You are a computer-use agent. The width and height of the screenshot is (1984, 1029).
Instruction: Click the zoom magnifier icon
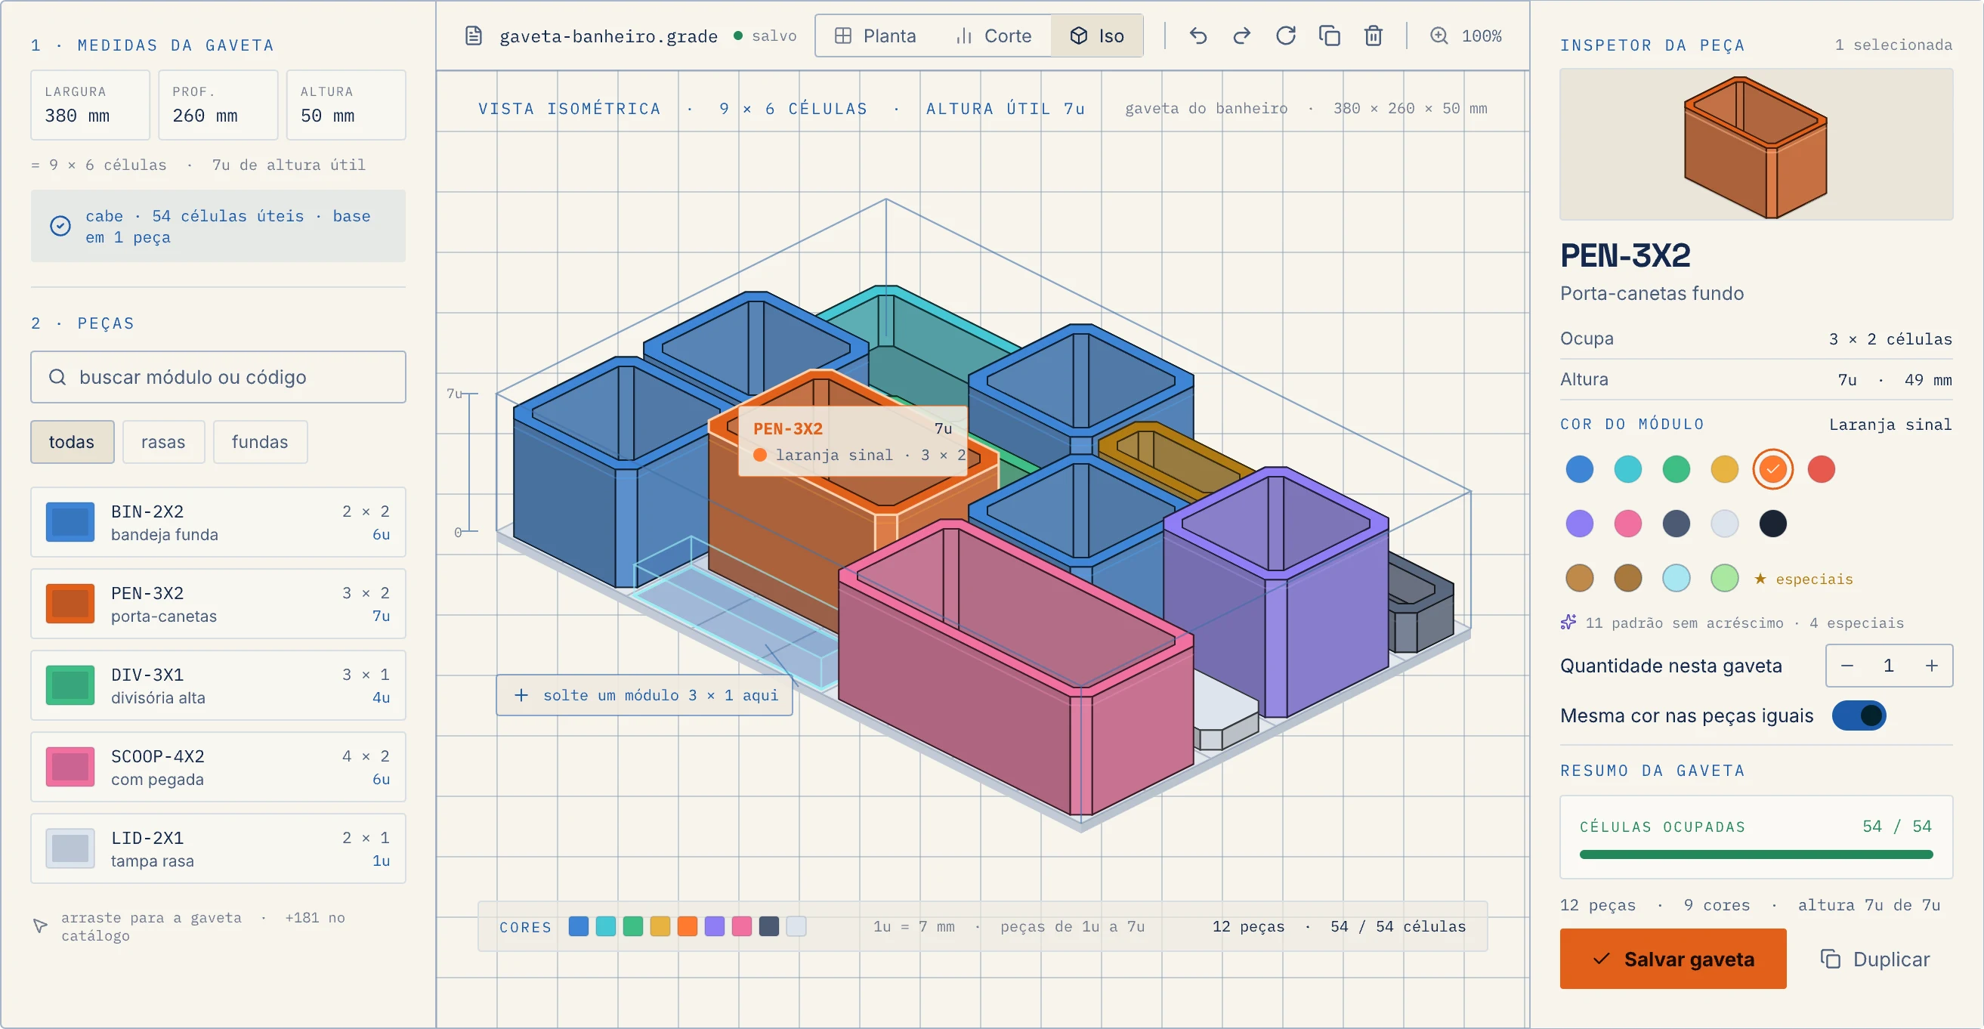[1439, 36]
